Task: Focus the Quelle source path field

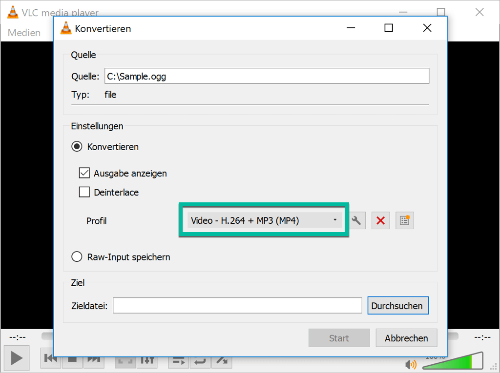Action: tap(267, 76)
